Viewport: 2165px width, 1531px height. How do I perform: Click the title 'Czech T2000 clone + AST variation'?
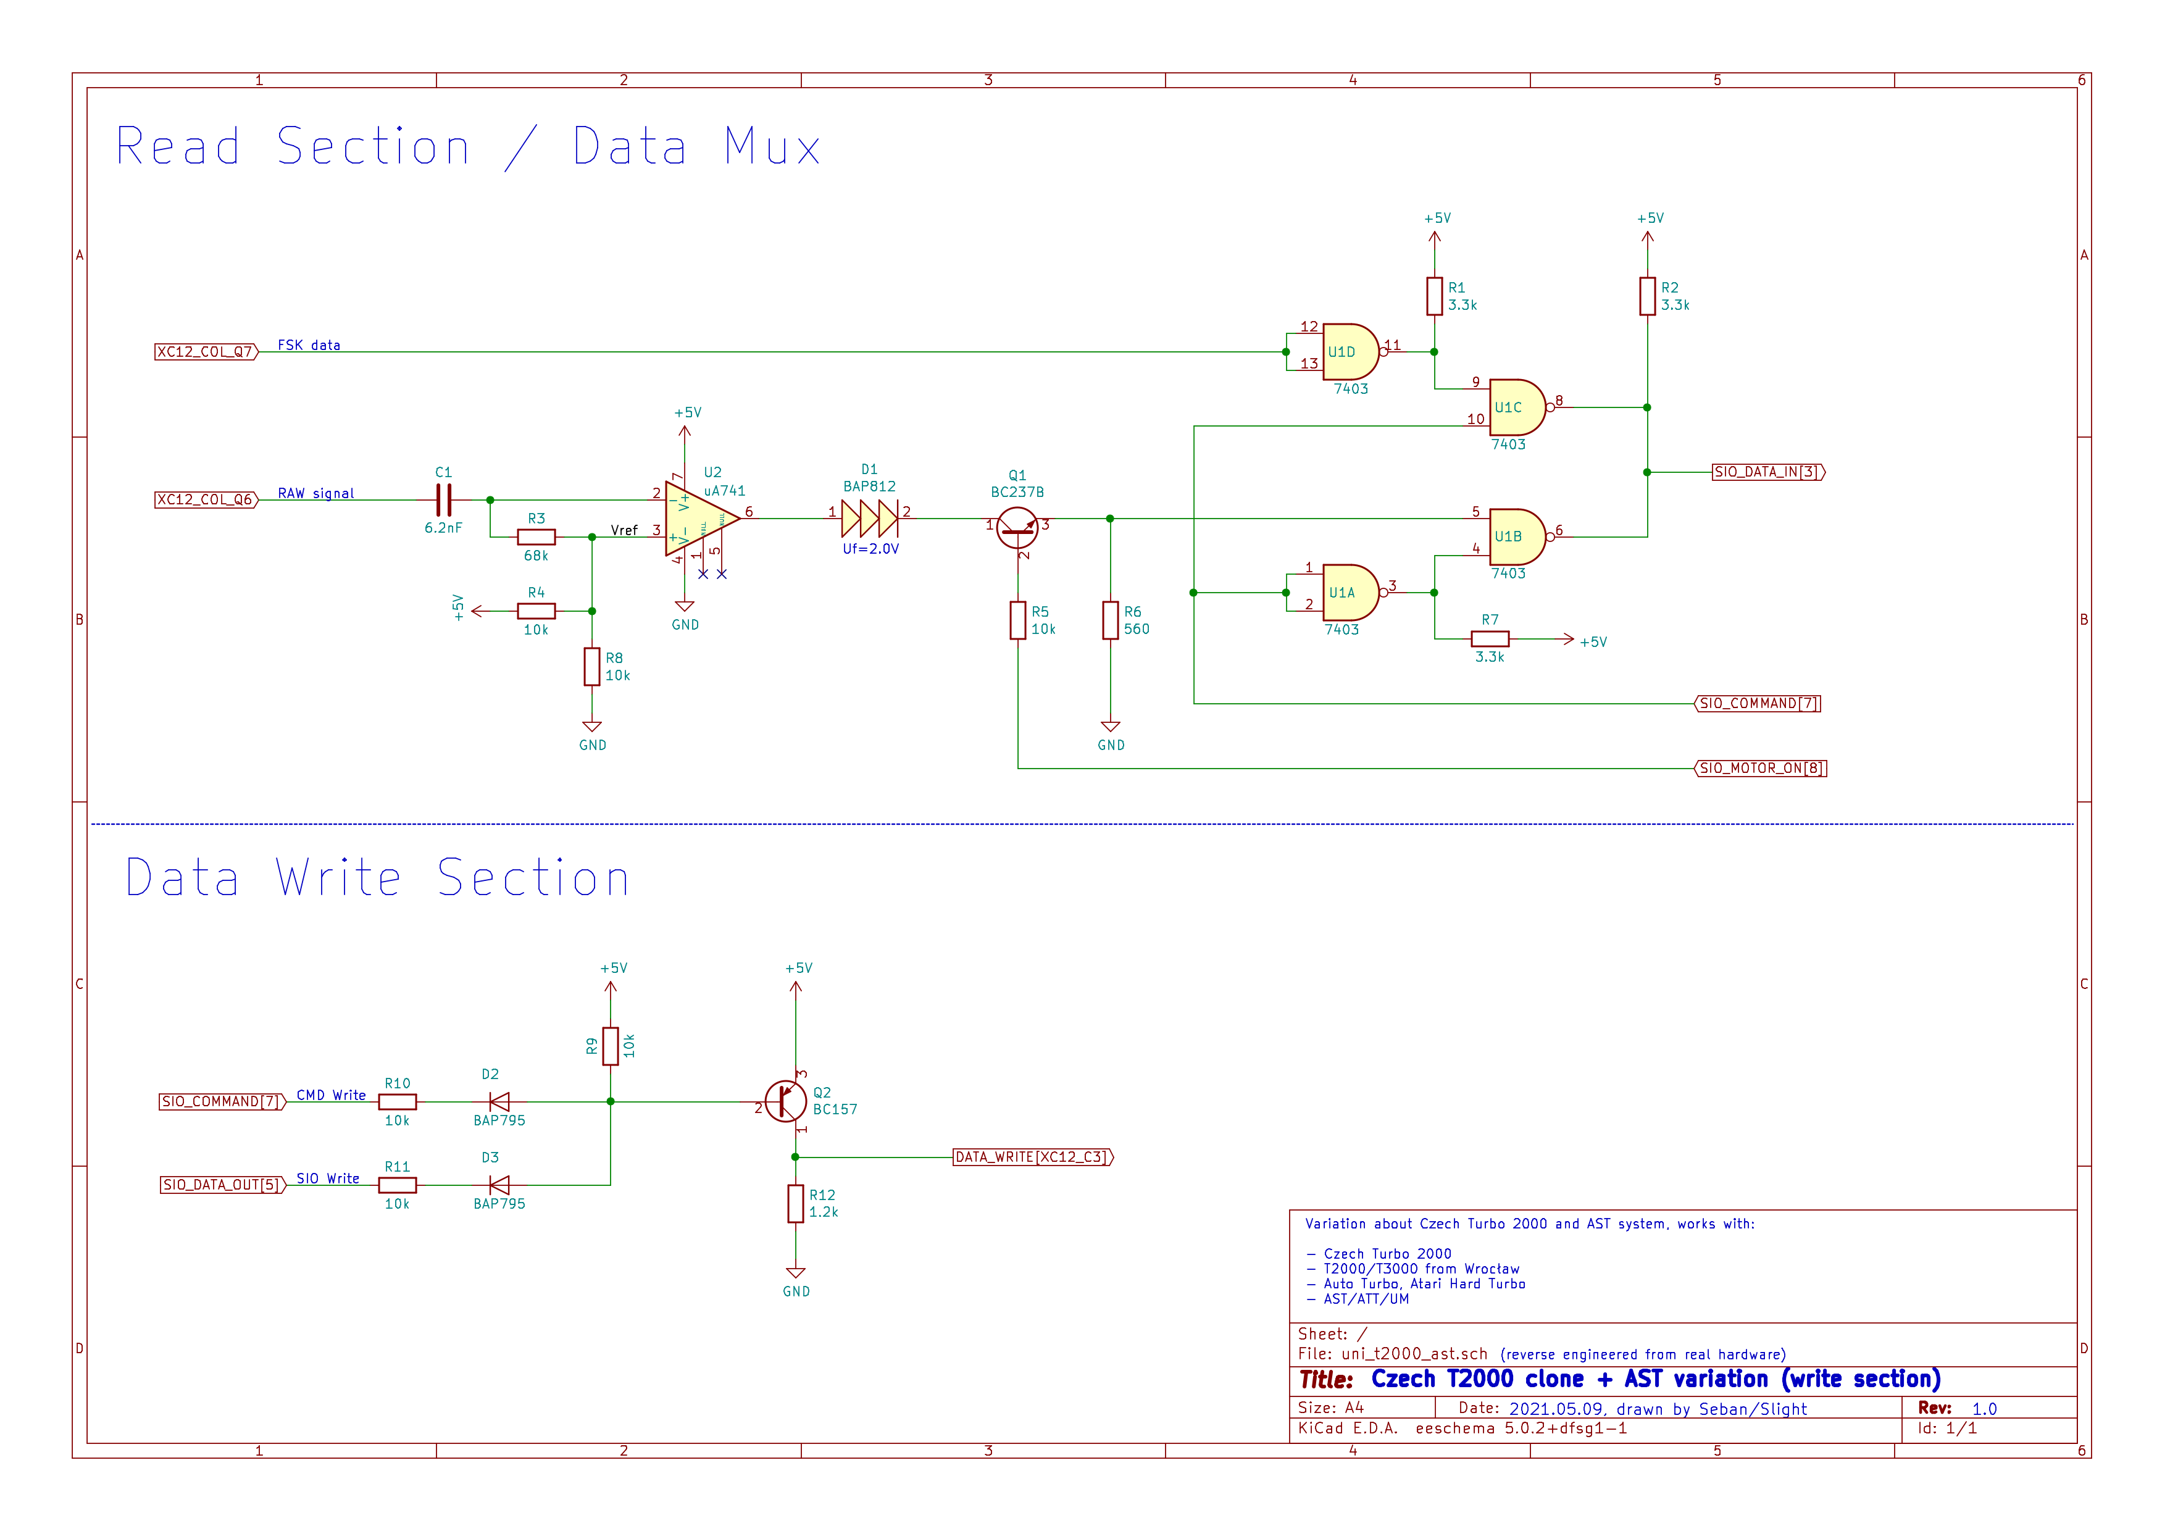1656,1379
